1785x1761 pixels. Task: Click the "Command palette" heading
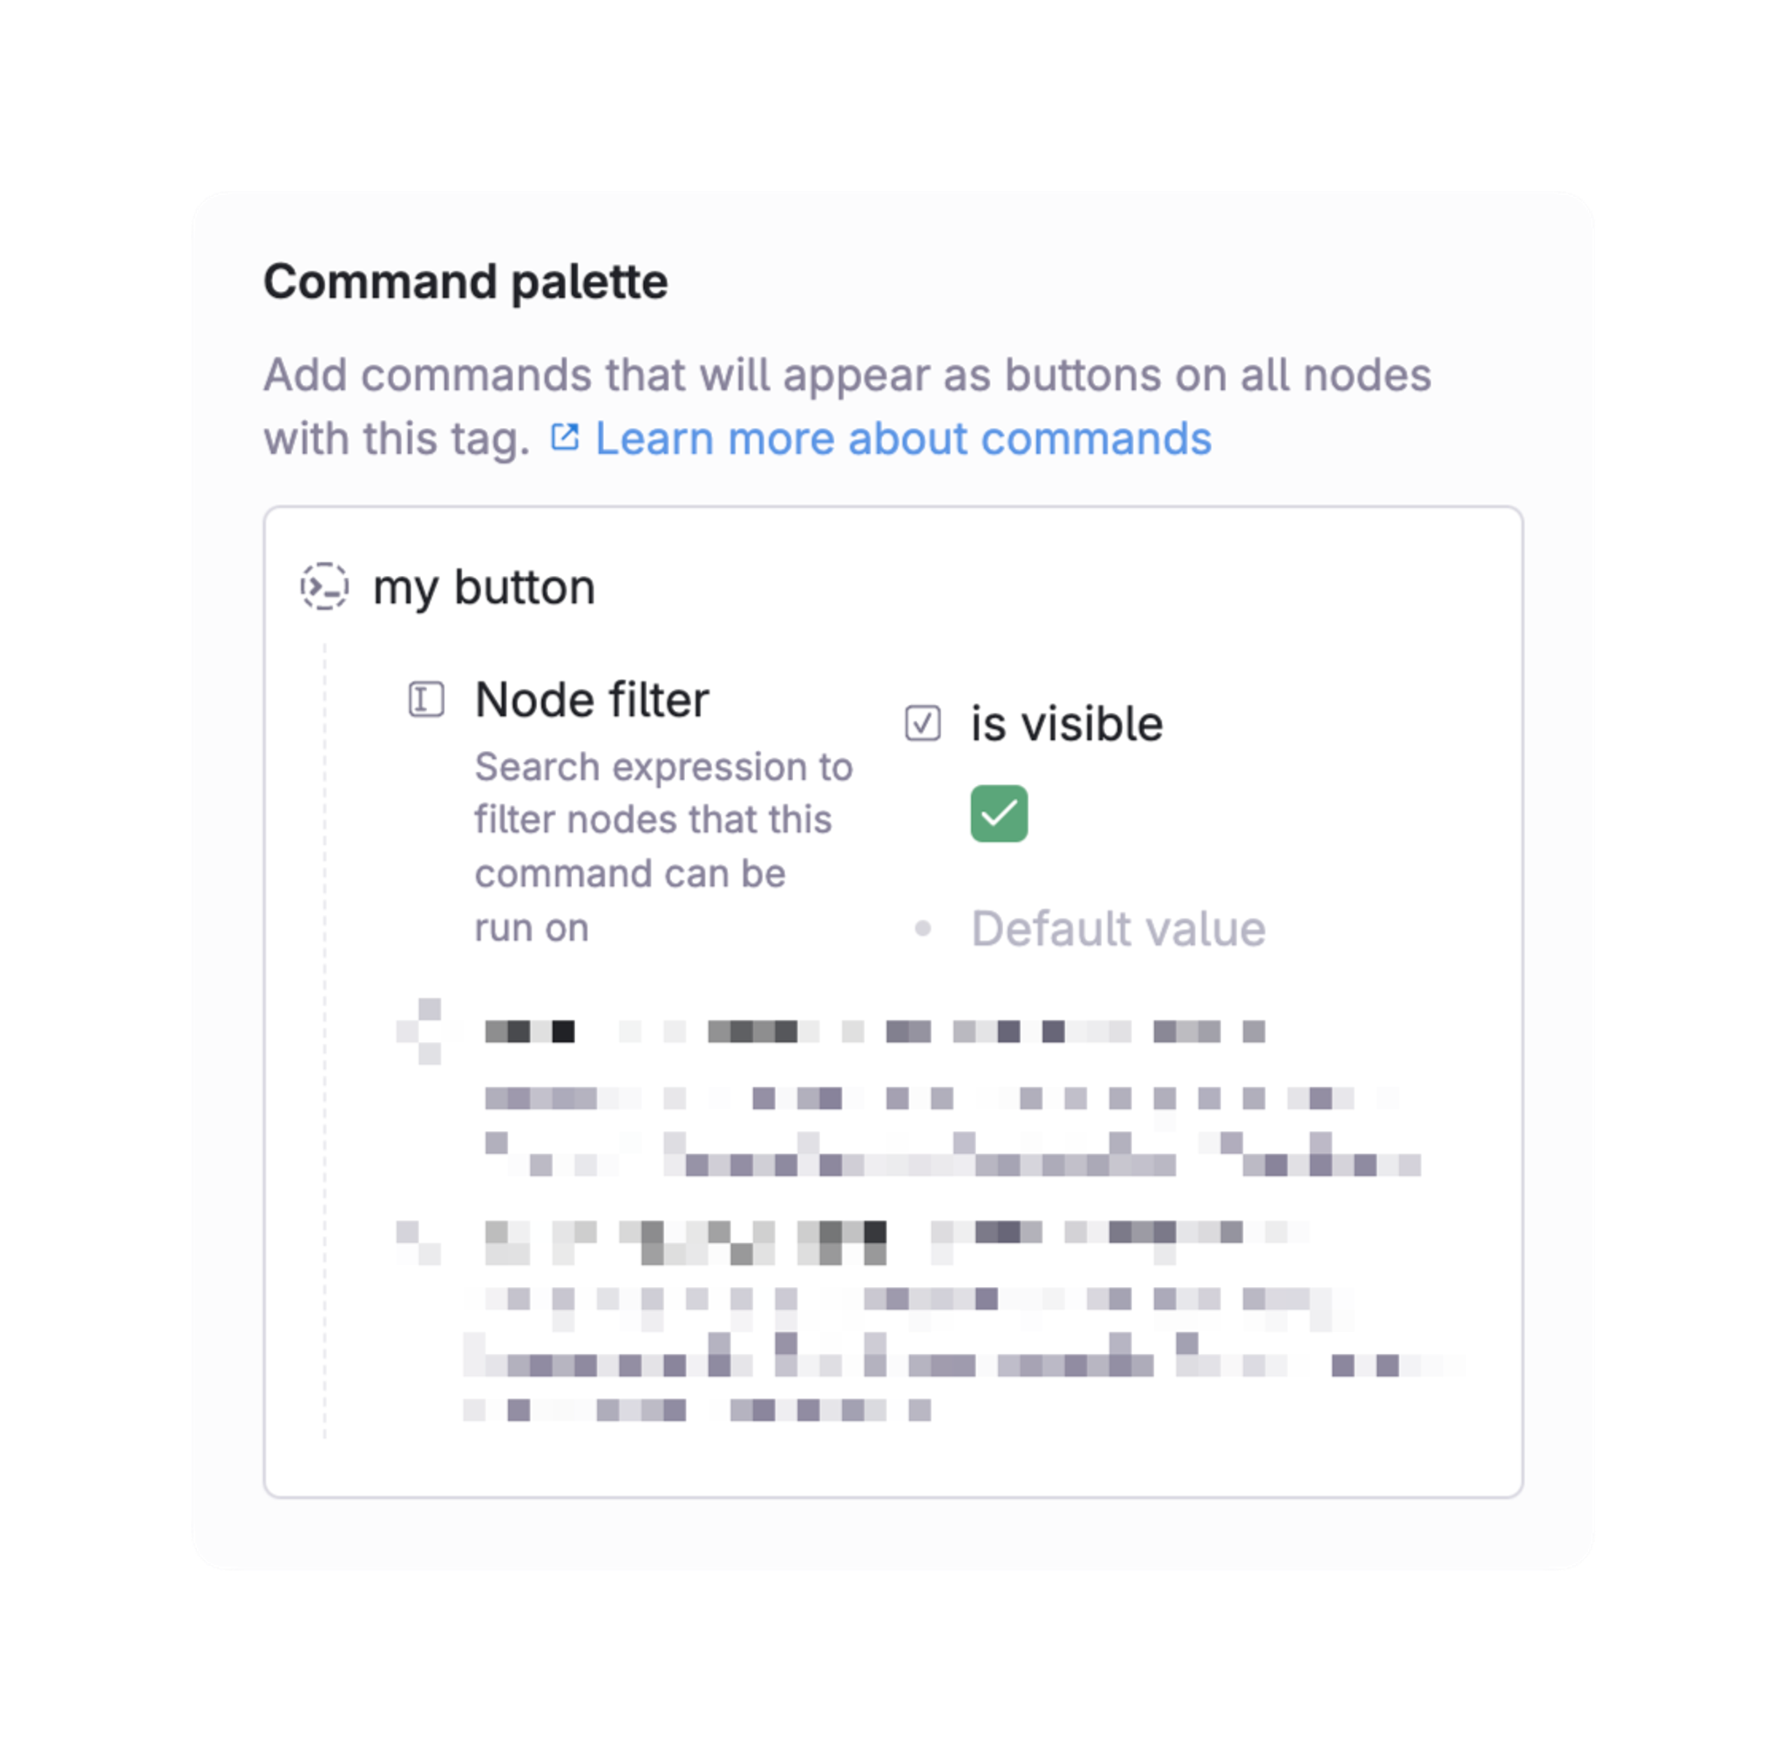[465, 281]
